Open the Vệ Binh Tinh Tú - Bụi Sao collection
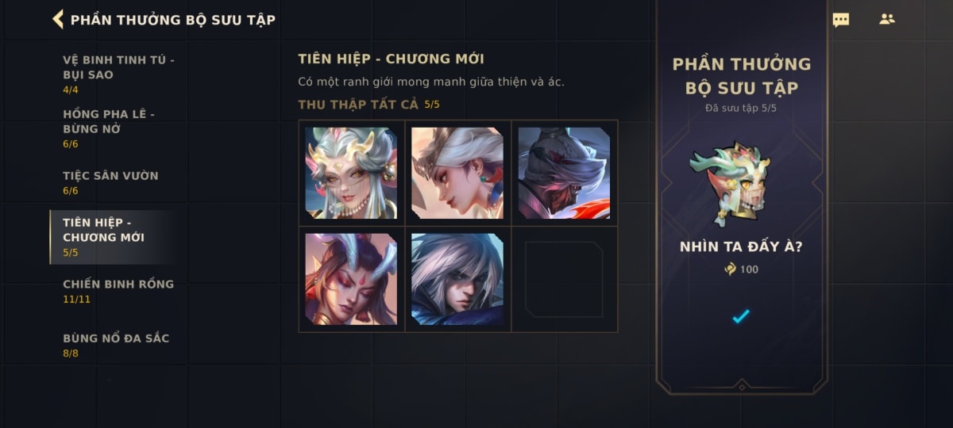Viewport: 953px width, 428px height. (x=119, y=75)
